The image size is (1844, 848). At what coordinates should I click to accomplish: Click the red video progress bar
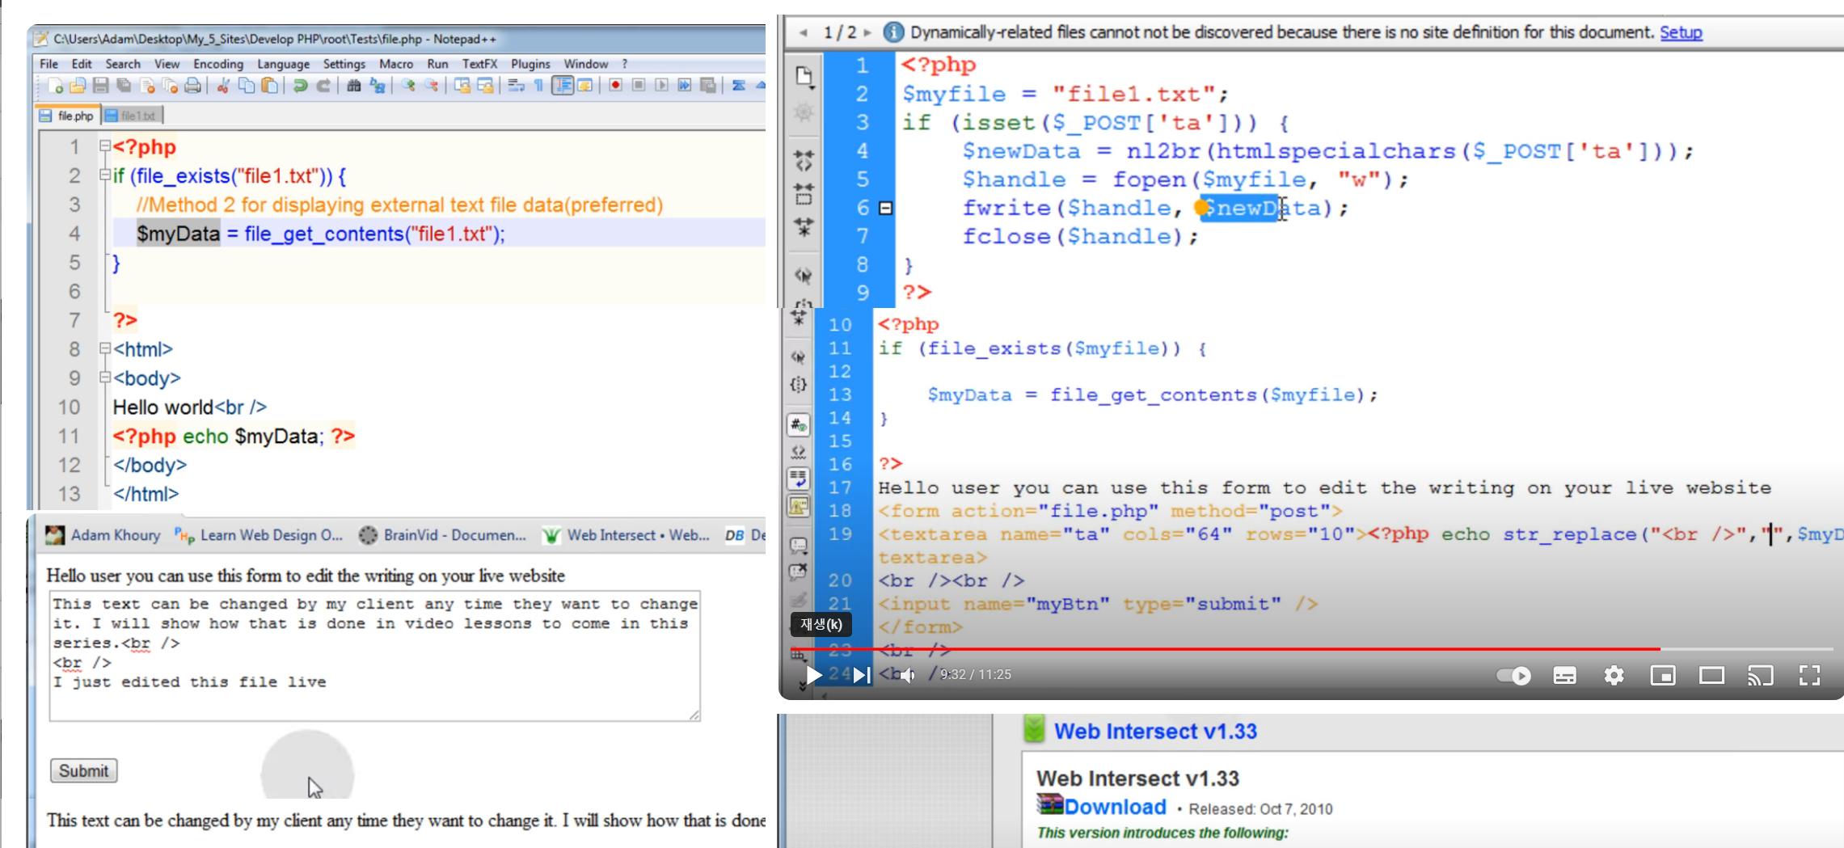pos(1213,648)
